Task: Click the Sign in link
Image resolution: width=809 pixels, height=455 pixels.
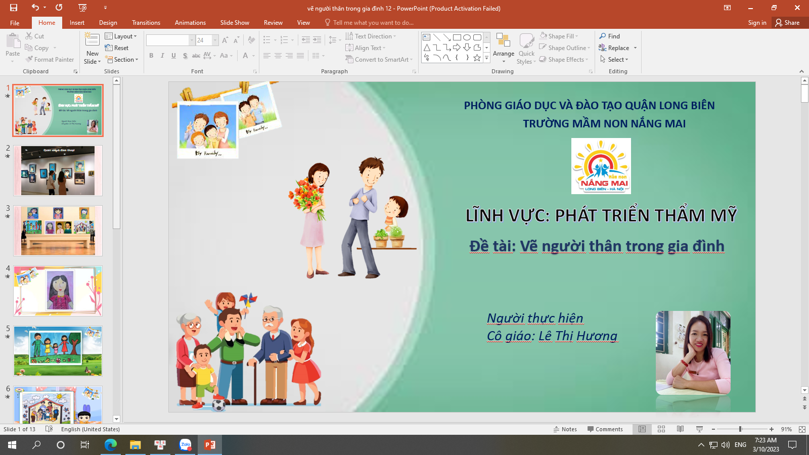Action: coord(757,23)
